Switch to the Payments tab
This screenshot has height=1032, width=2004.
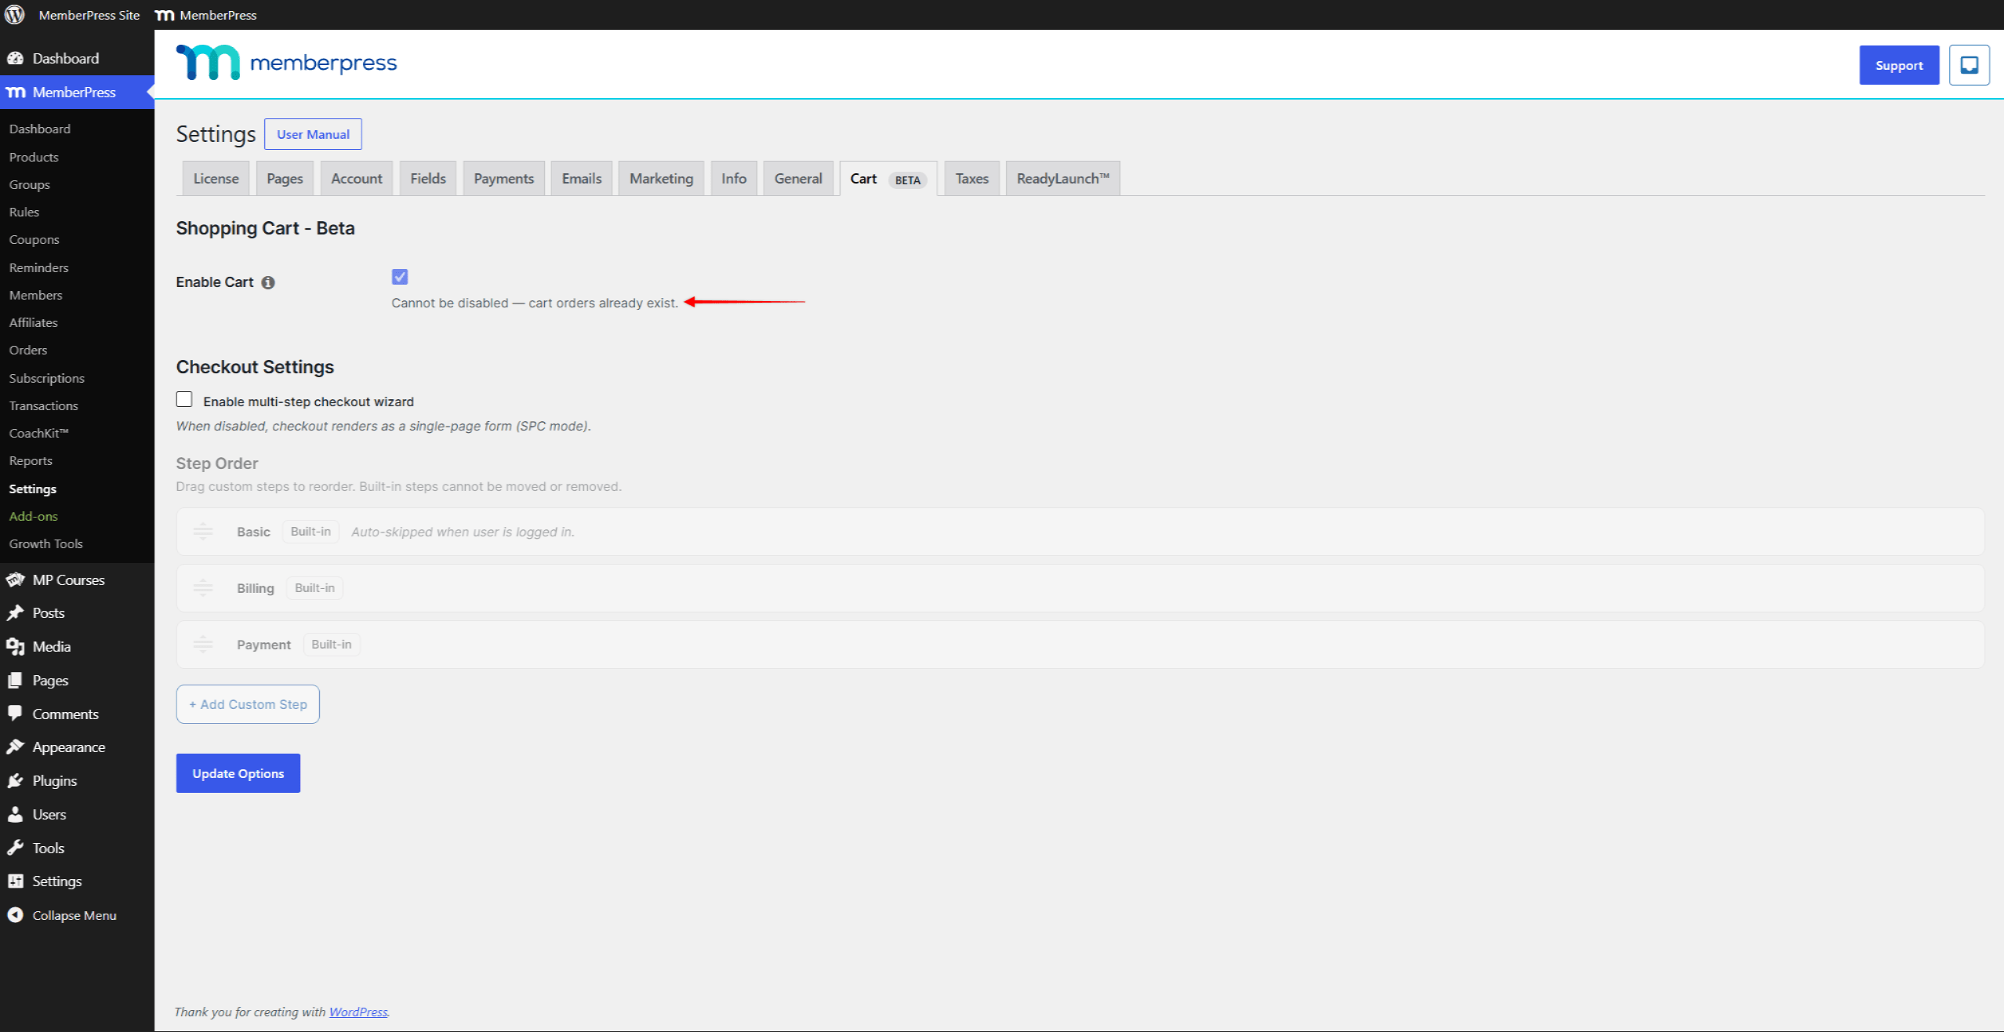(503, 178)
